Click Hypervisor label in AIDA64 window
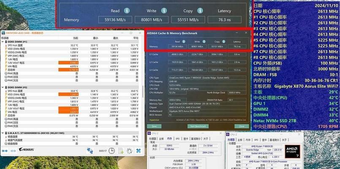The width and height of the screenshot is (340, 169). pos(154,120)
